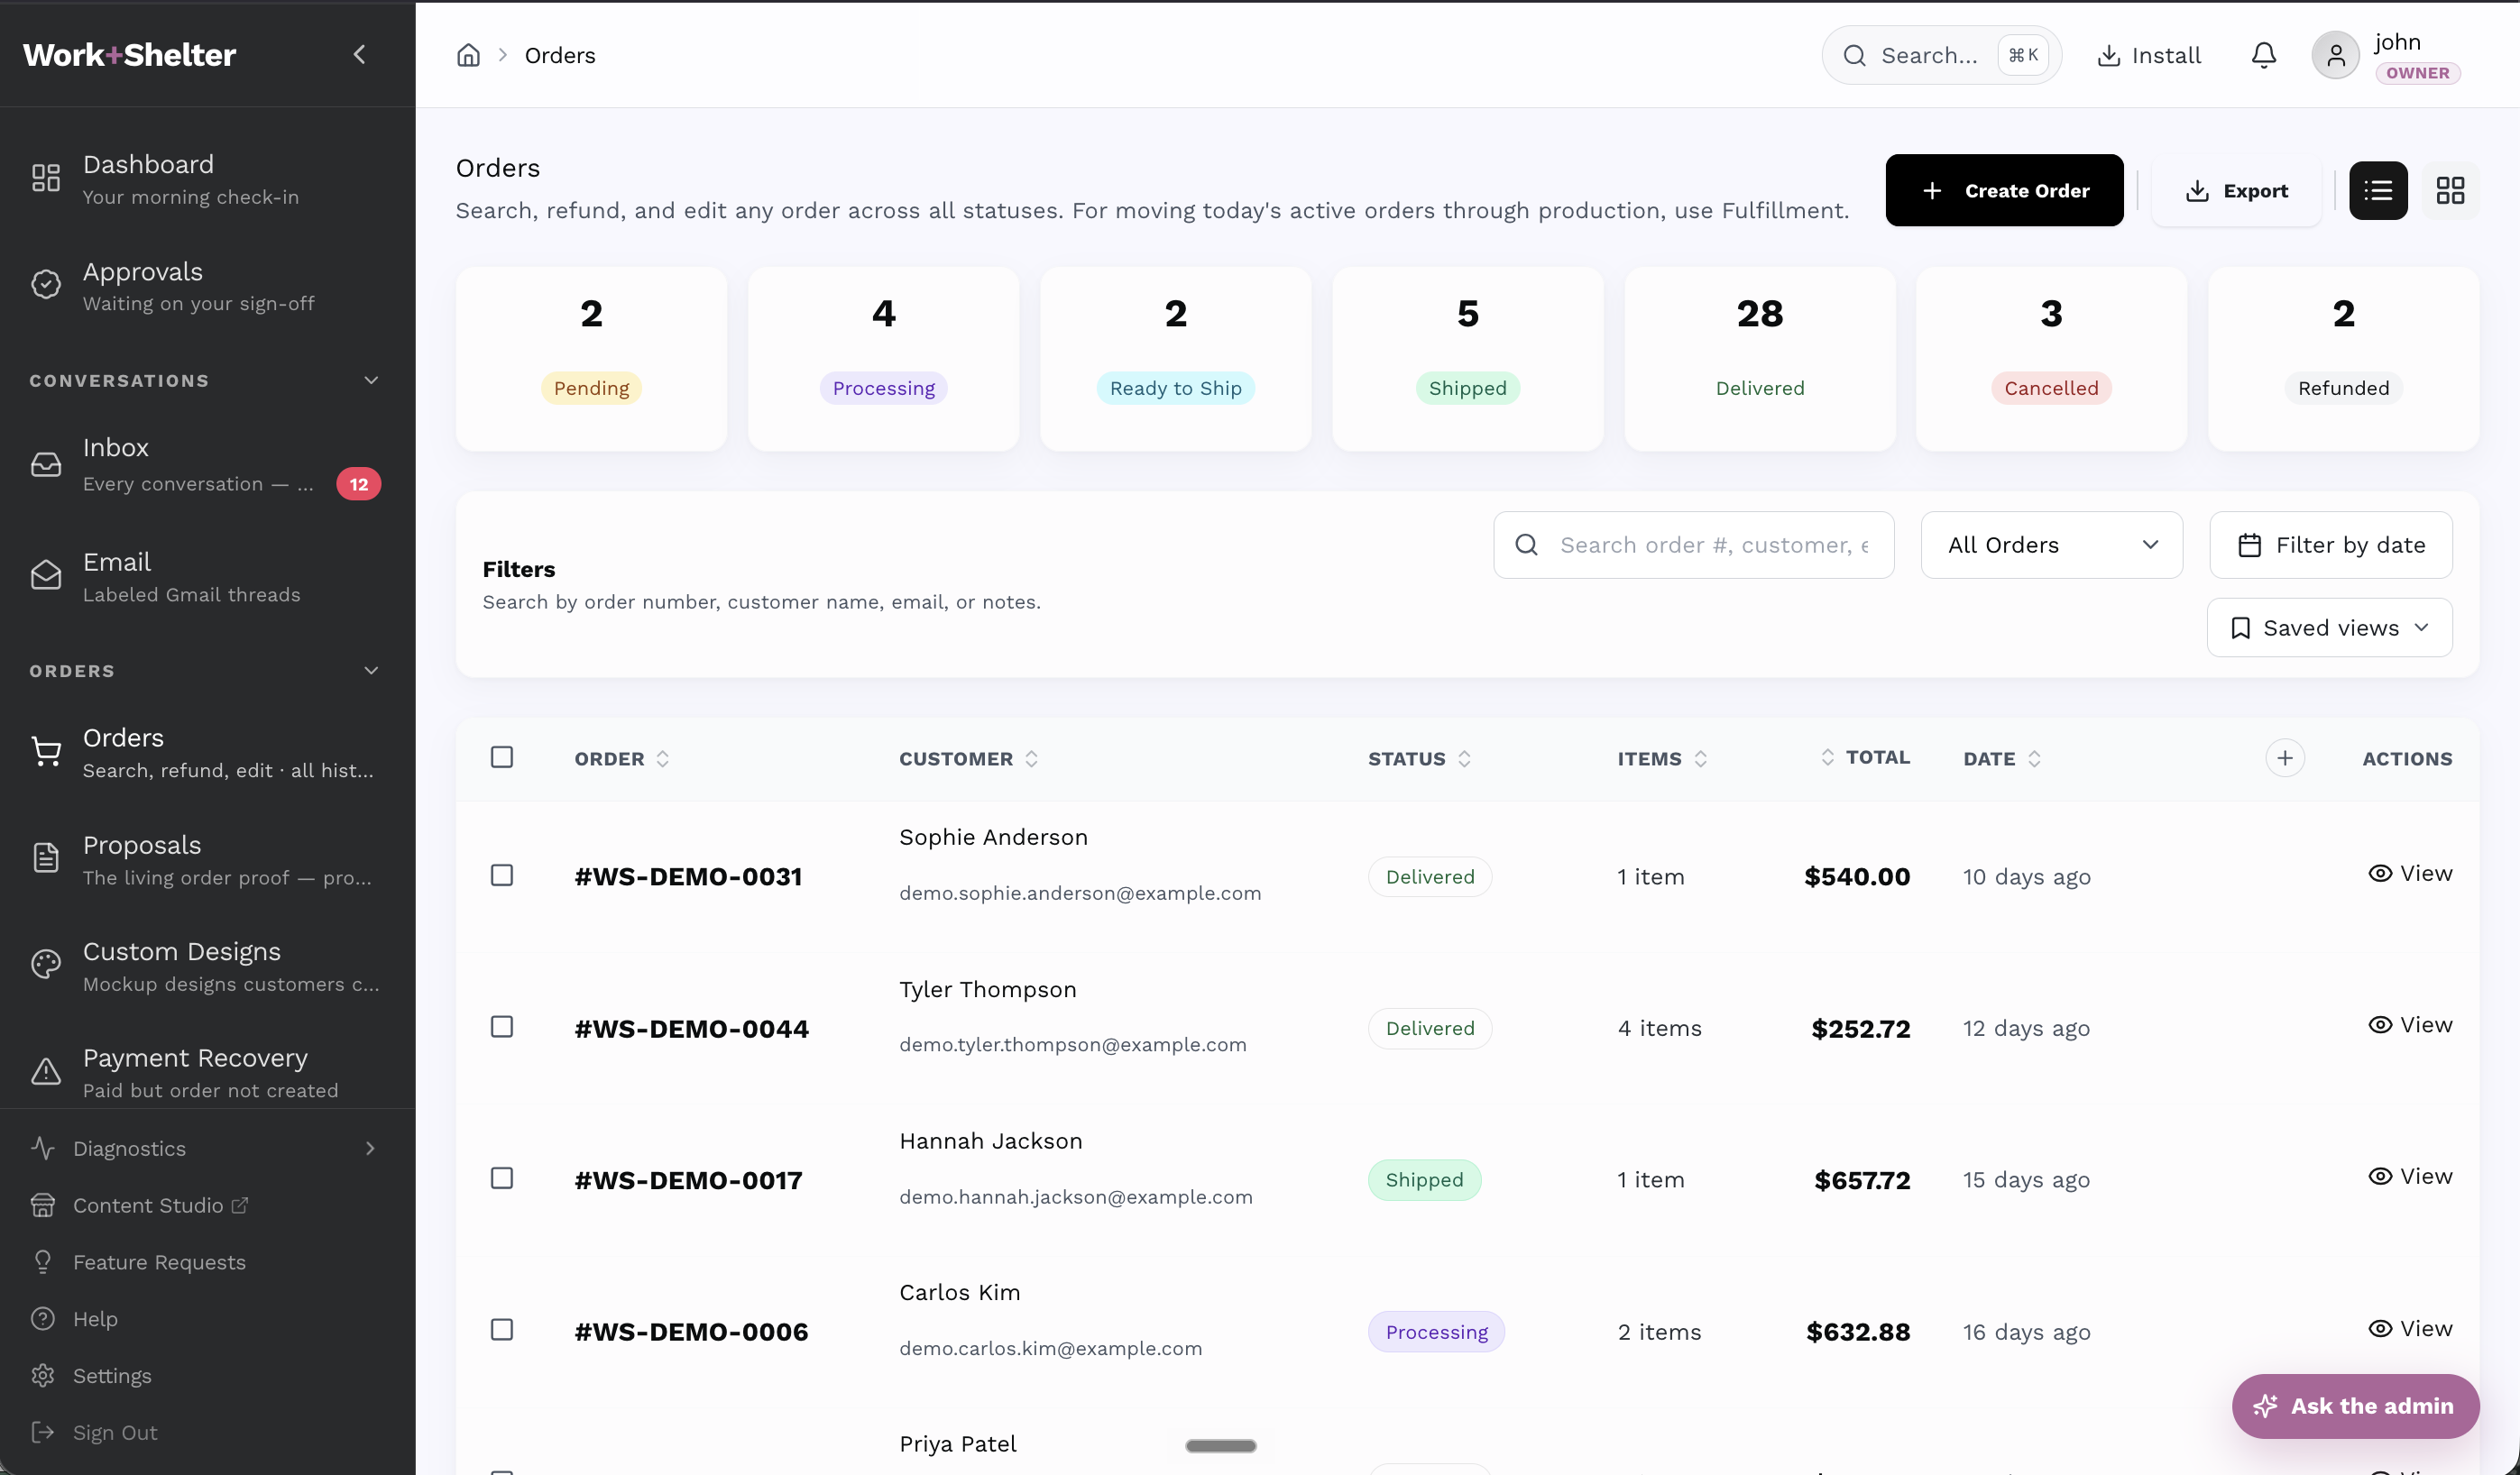Select Orders in the sidebar

[x=207, y=753]
